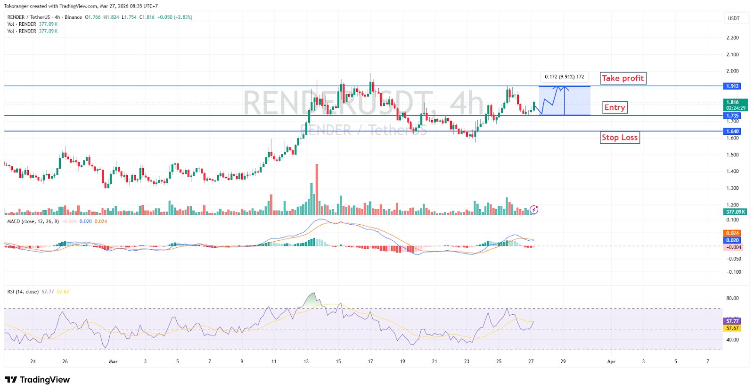
Task: Click the 1.640 stop loss price tag
Action: click(x=732, y=131)
